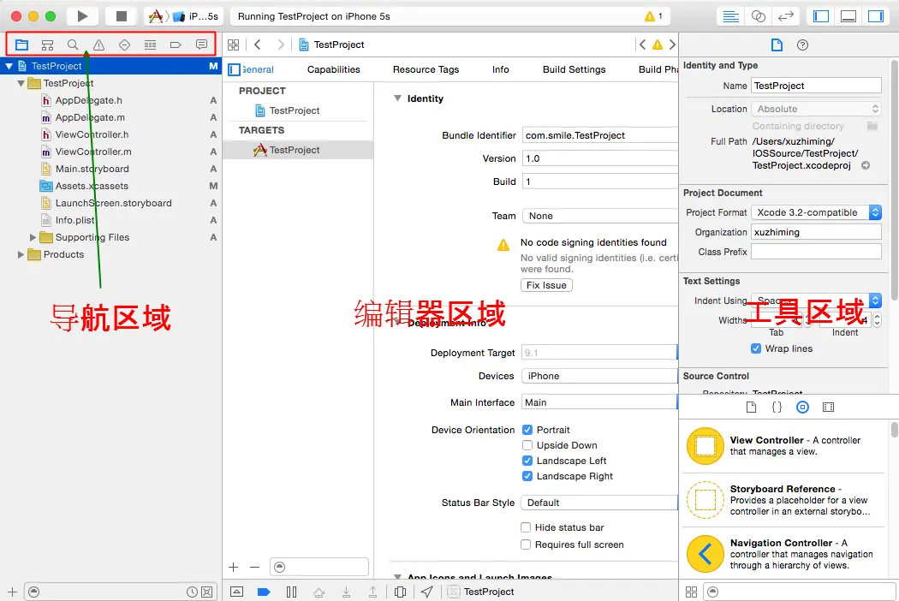Viewport: 899px width, 601px height.
Task: Stop the running TestProject app
Action: pyautogui.click(x=122, y=16)
